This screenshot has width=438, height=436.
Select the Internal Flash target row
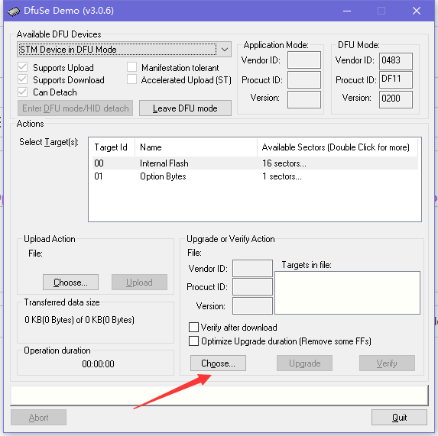(255, 163)
